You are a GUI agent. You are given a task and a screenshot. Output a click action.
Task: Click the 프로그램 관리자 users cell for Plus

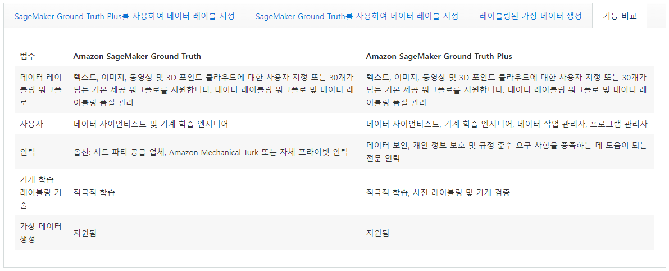[x=507, y=124]
